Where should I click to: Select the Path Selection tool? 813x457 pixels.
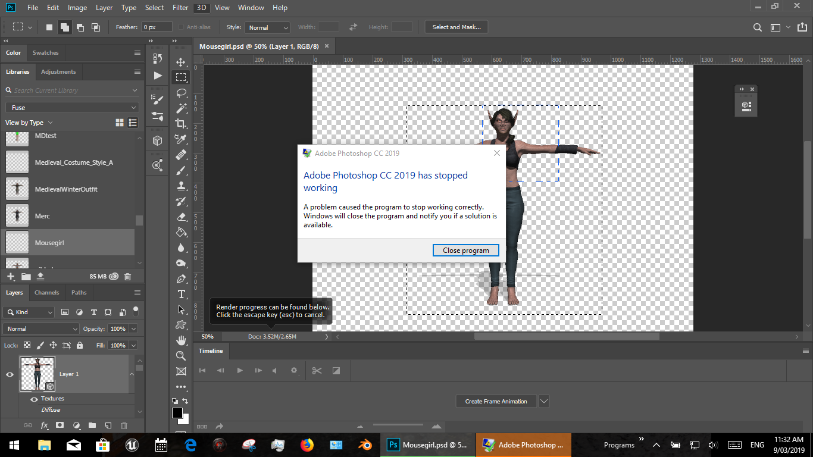(x=181, y=309)
